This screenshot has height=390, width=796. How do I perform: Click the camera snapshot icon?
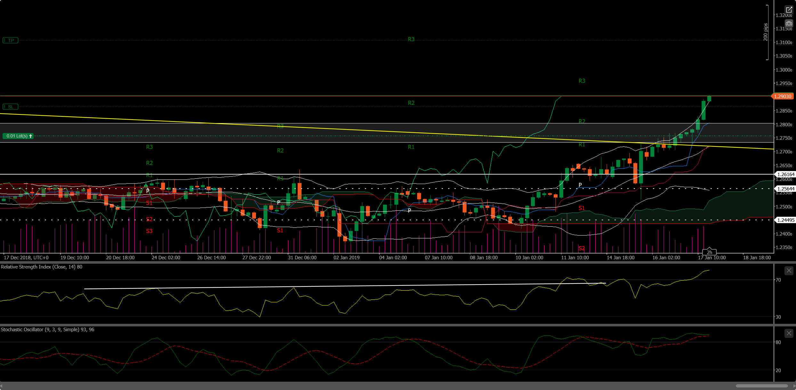pos(789,24)
